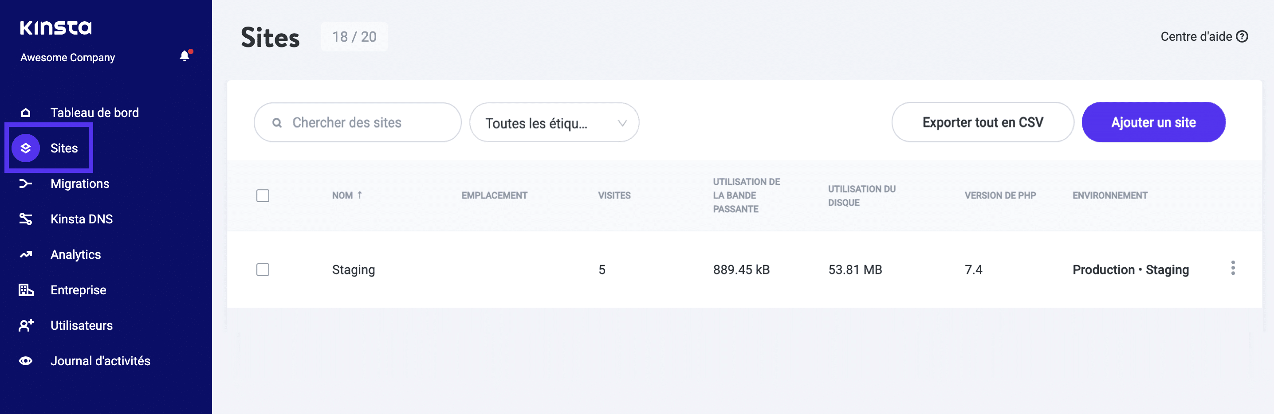Check the checkbox for the Staging site row
Image resolution: width=1274 pixels, height=414 pixels.
coord(263,270)
